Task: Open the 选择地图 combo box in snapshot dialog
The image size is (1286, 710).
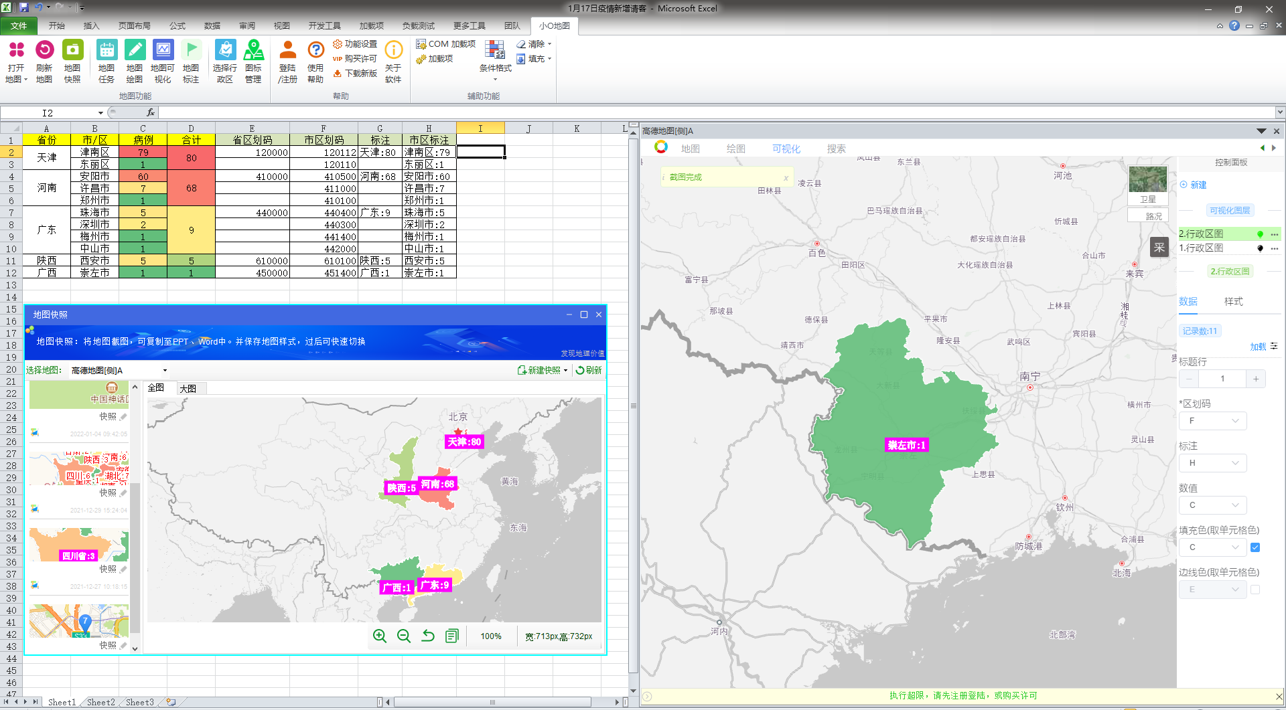Action: (x=119, y=370)
